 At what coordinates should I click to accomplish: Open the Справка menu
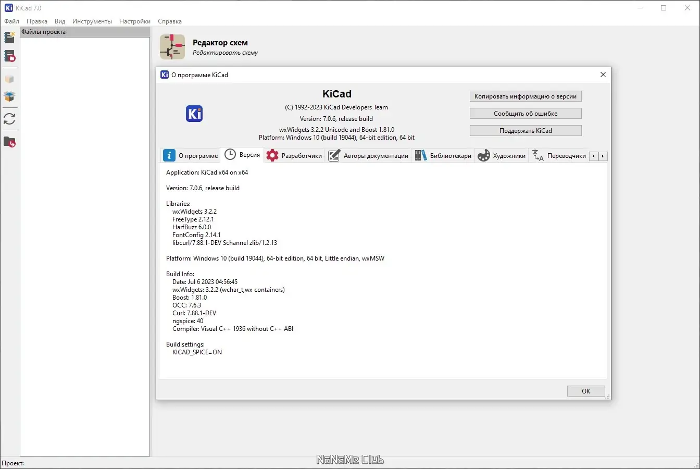(170, 21)
